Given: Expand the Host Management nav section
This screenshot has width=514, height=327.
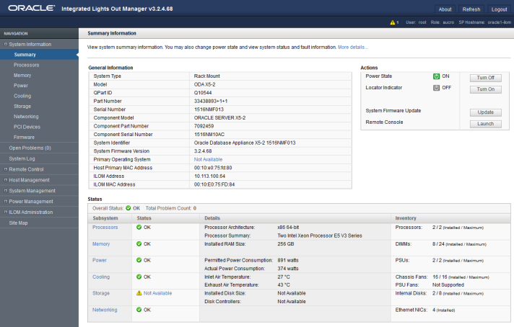Looking at the screenshot, I should coord(6,180).
